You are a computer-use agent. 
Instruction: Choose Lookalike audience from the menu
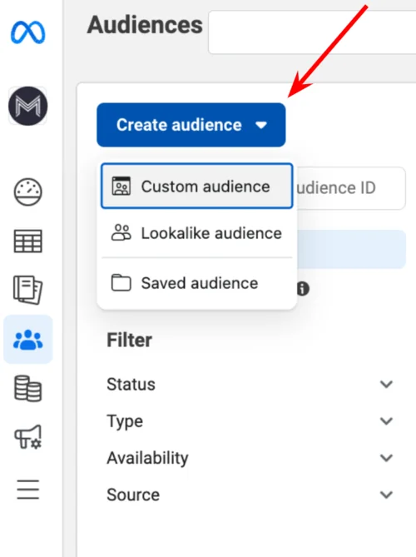(197, 233)
